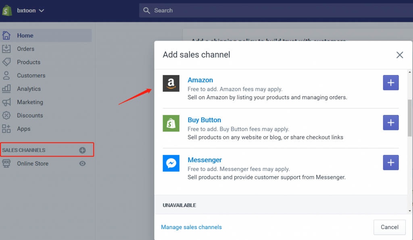Add a sales channel with plus icon
413x240 pixels.
pos(82,150)
